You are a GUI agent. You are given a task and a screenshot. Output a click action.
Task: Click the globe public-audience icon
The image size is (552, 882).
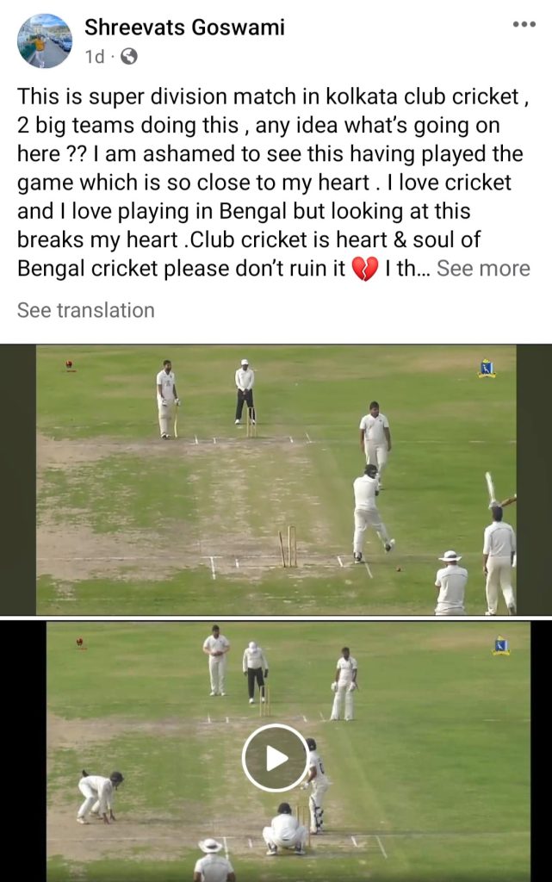129,57
